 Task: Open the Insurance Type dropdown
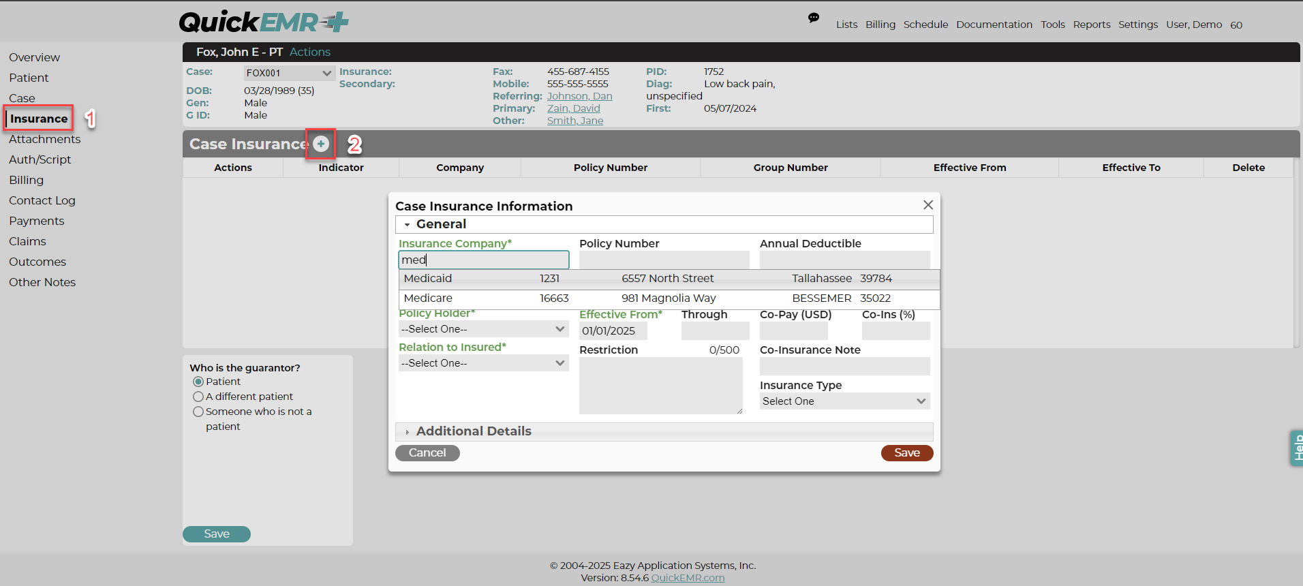pyautogui.click(x=845, y=401)
